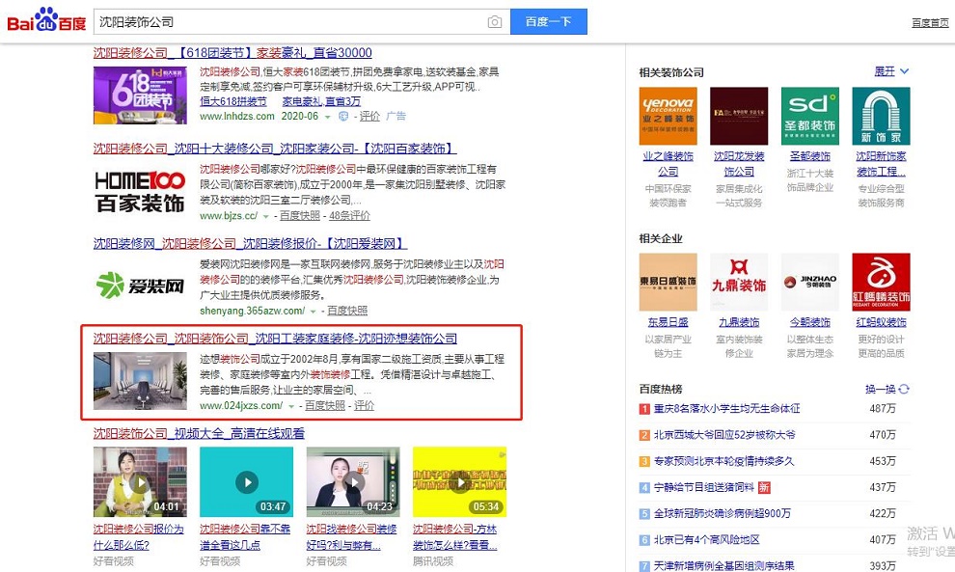Click the 百度一下 search button
Image resolution: width=955 pixels, height=572 pixels.
pos(548,22)
